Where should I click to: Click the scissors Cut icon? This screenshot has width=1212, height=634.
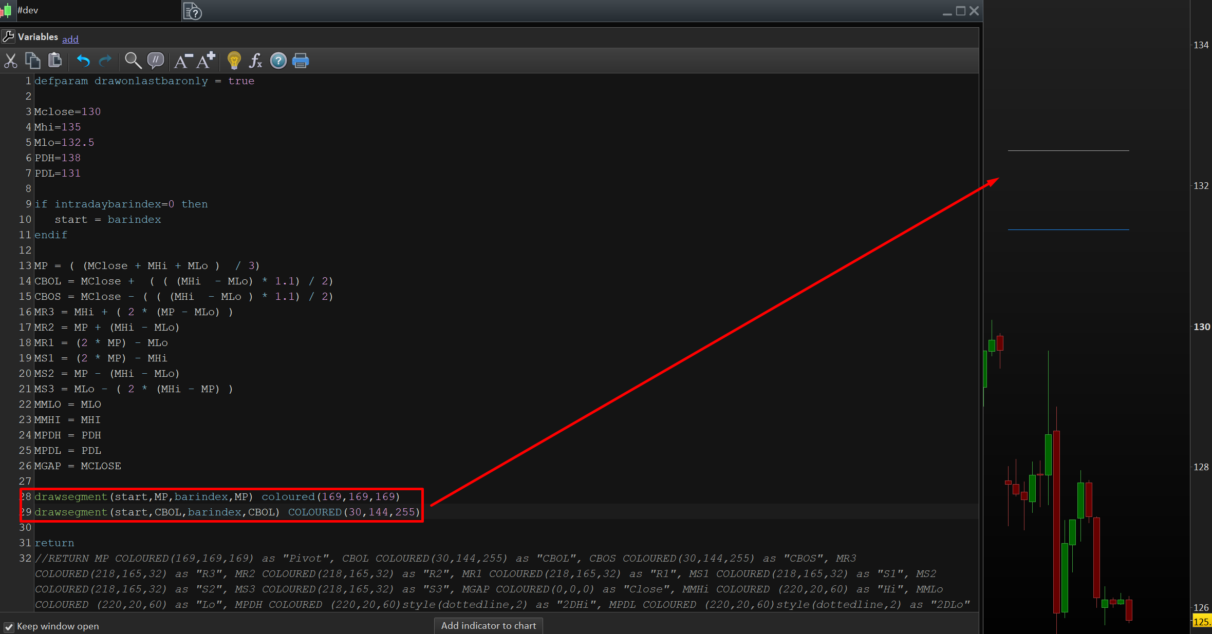10,61
